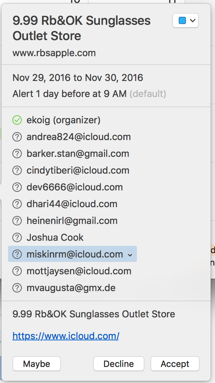This screenshot has width=215, height=383.
Task: Click the www.rbsapple.com location field
Action: point(54,53)
